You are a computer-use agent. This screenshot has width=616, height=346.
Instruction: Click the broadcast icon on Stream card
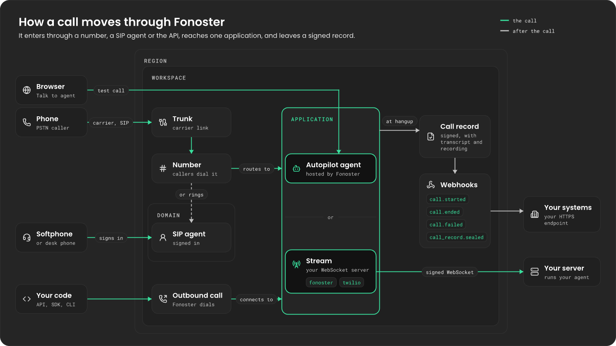(296, 264)
